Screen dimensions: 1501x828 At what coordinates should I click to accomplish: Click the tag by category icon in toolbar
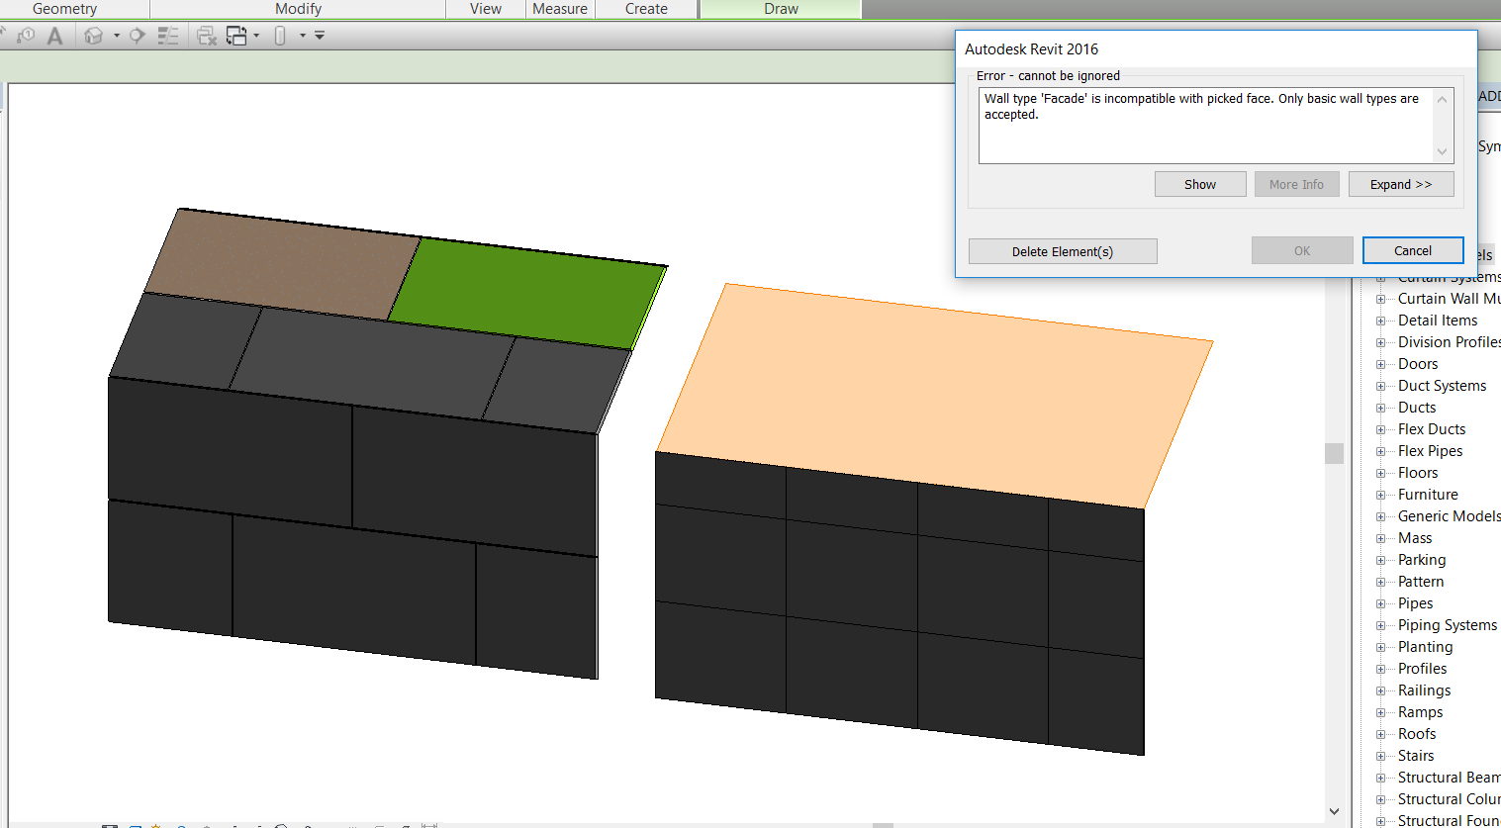click(x=26, y=36)
